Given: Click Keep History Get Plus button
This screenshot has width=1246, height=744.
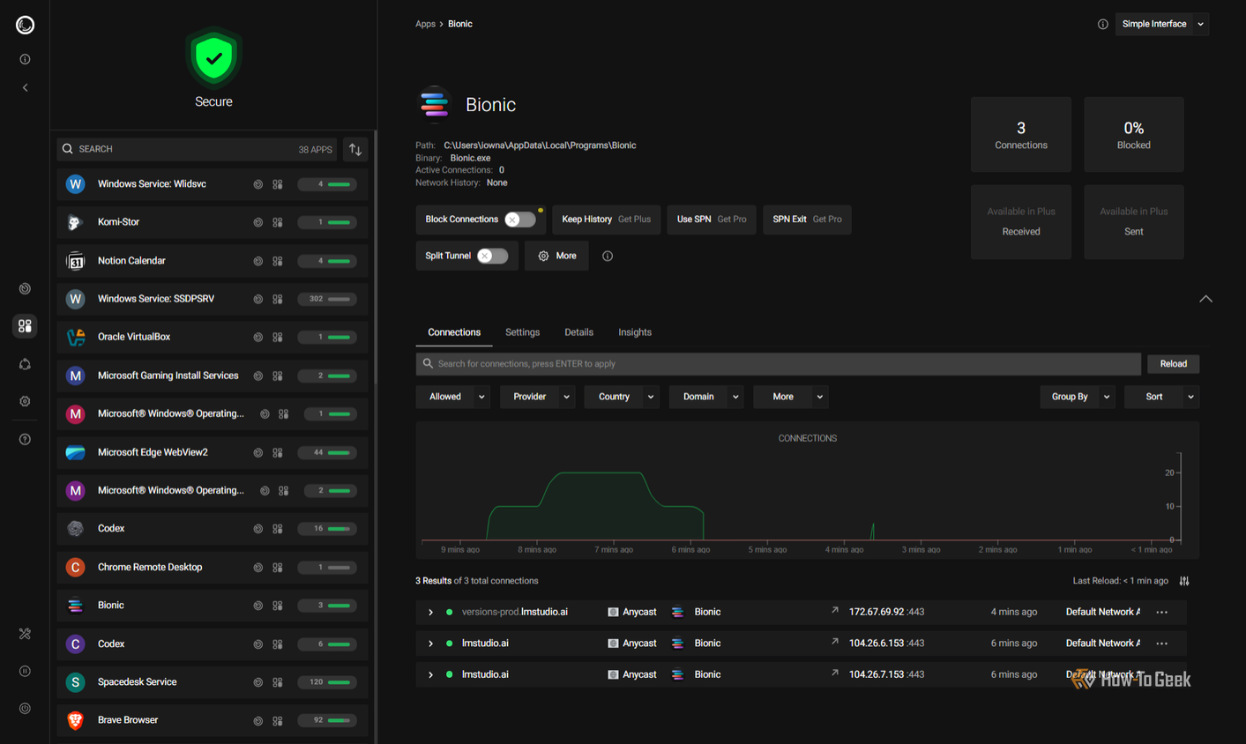Looking at the screenshot, I should pyautogui.click(x=606, y=219).
